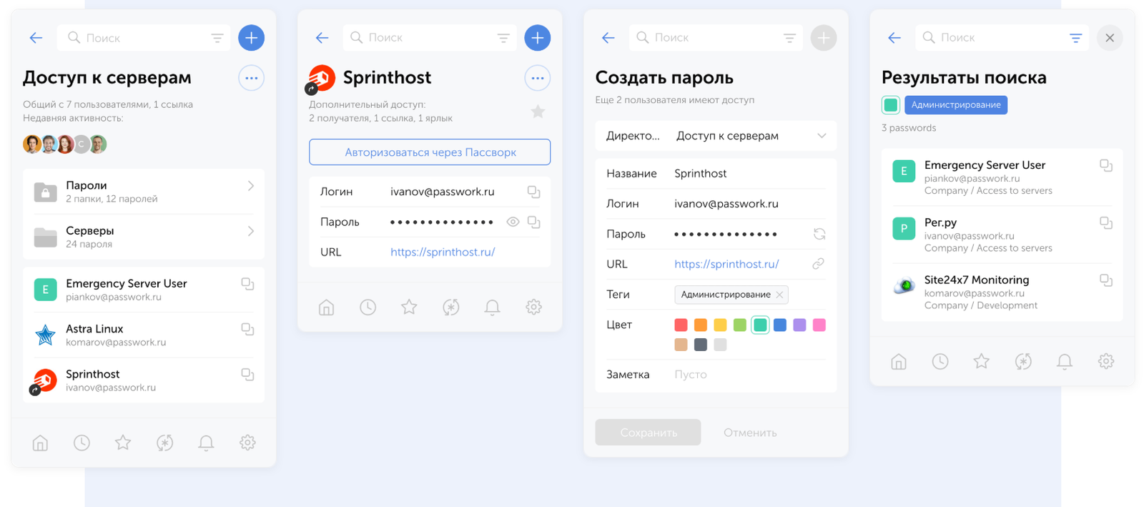The height and width of the screenshot is (507, 1144).
Task: Go back from the Sprinthost panel
Action: [x=322, y=38]
